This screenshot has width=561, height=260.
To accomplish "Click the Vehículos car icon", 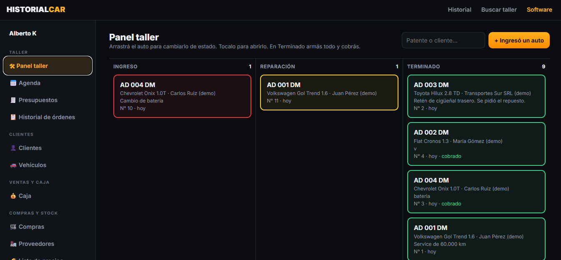I will click(13, 165).
